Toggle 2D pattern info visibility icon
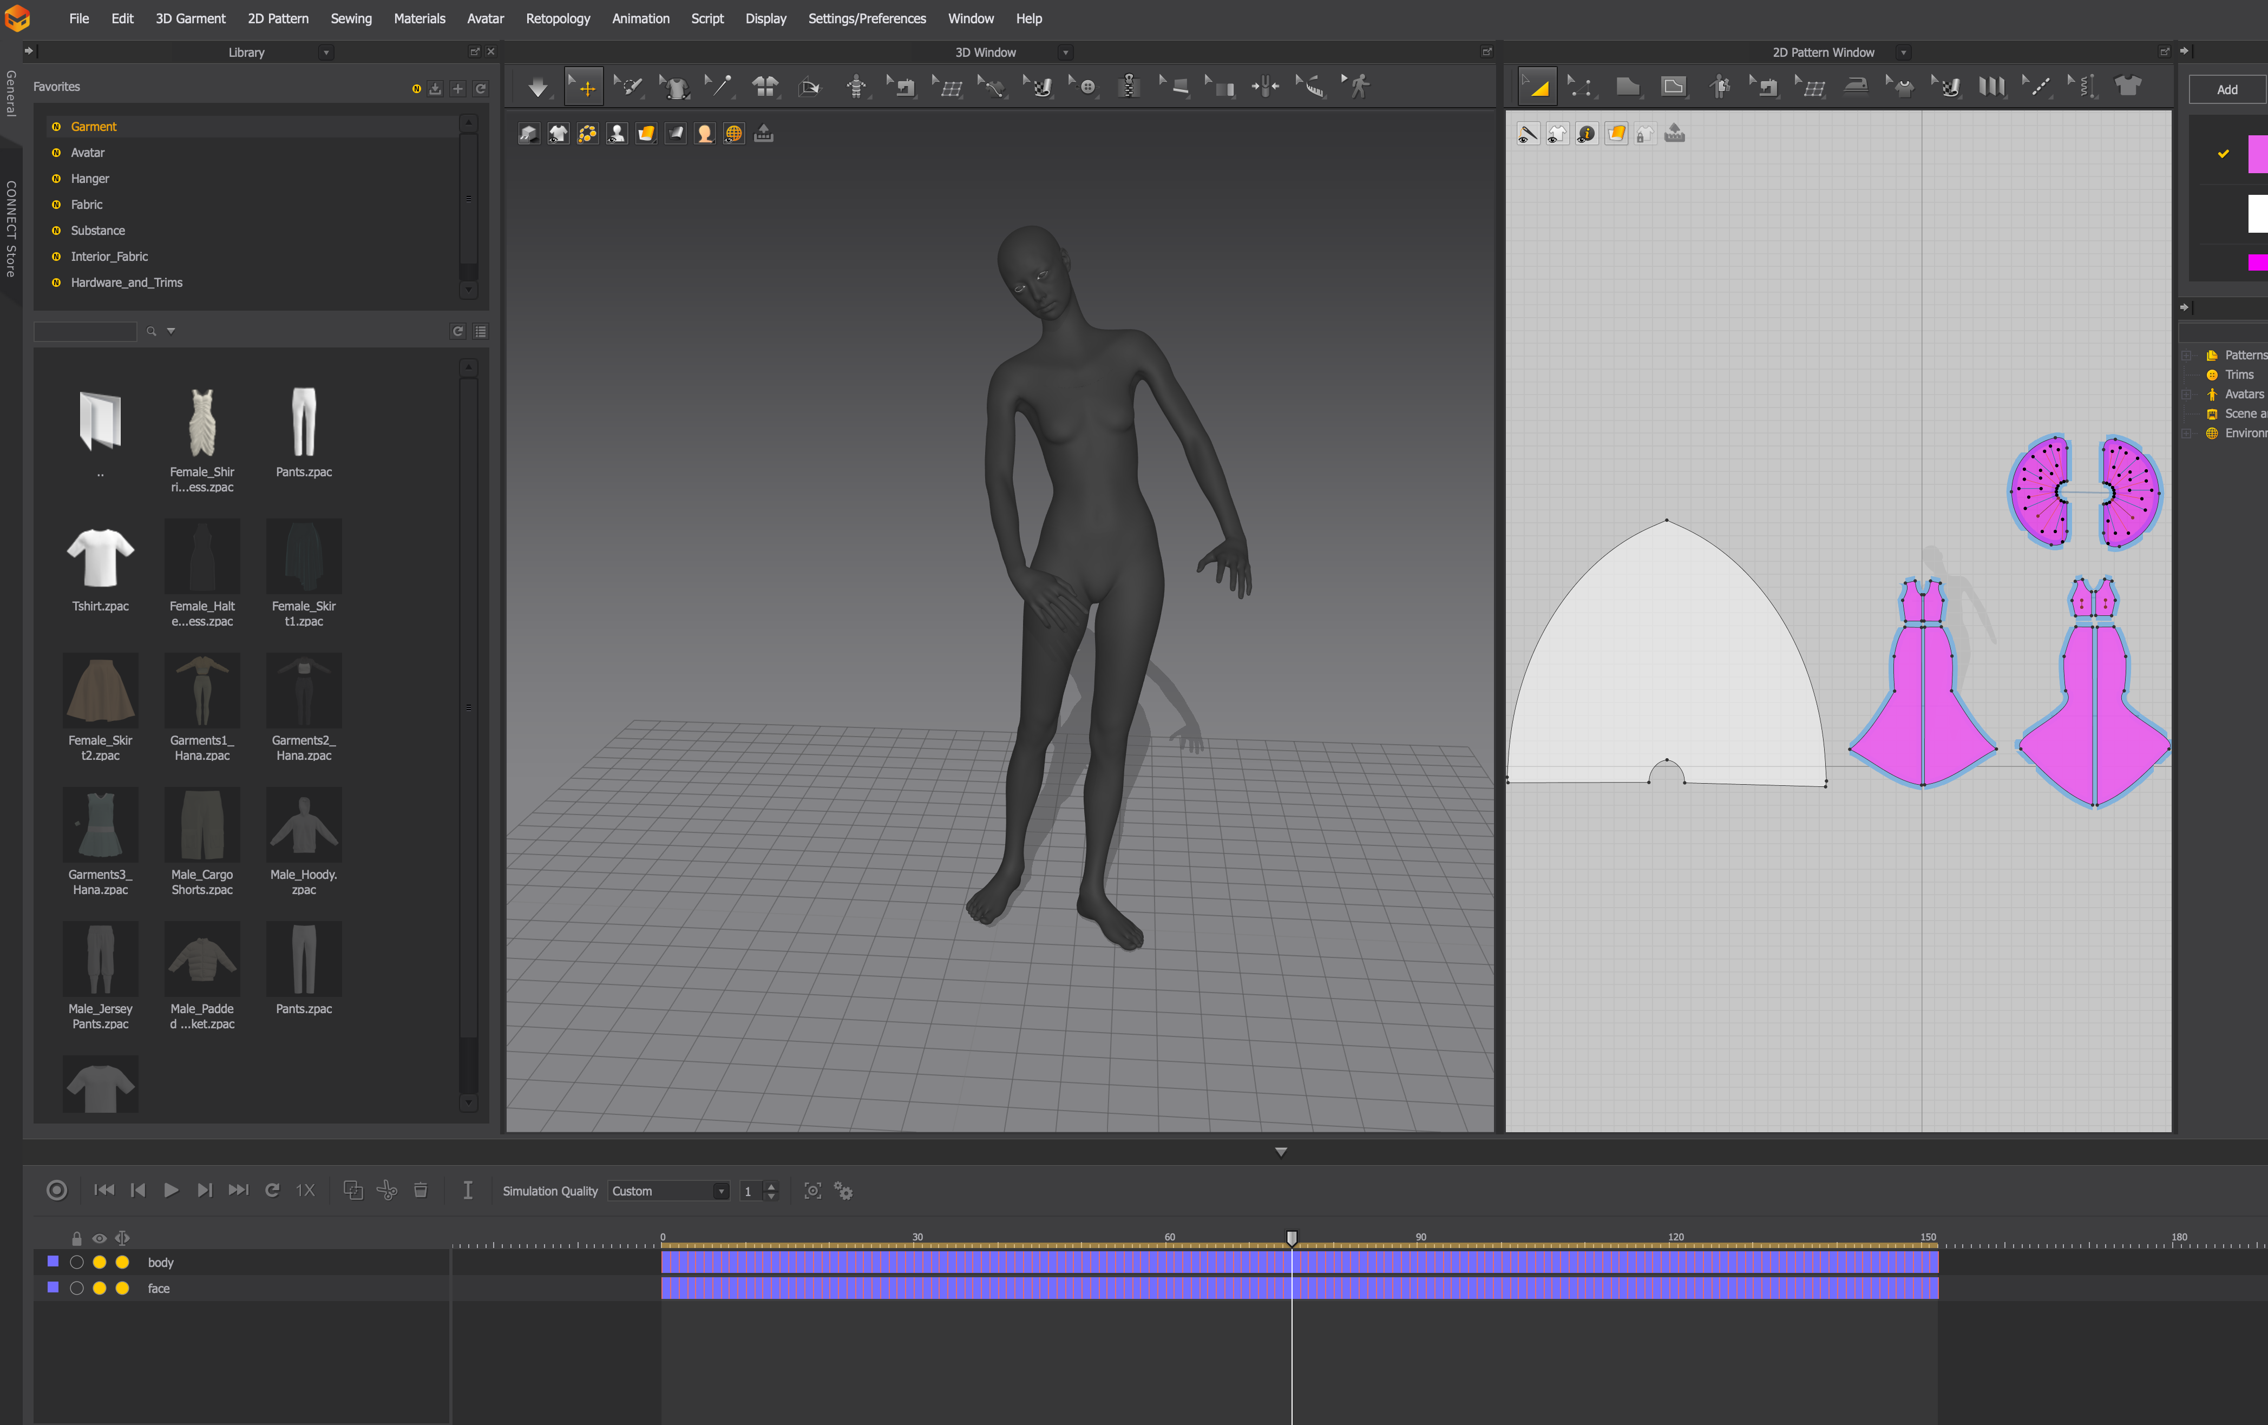The width and height of the screenshot is (2268, 1425). pos(1586,134)
